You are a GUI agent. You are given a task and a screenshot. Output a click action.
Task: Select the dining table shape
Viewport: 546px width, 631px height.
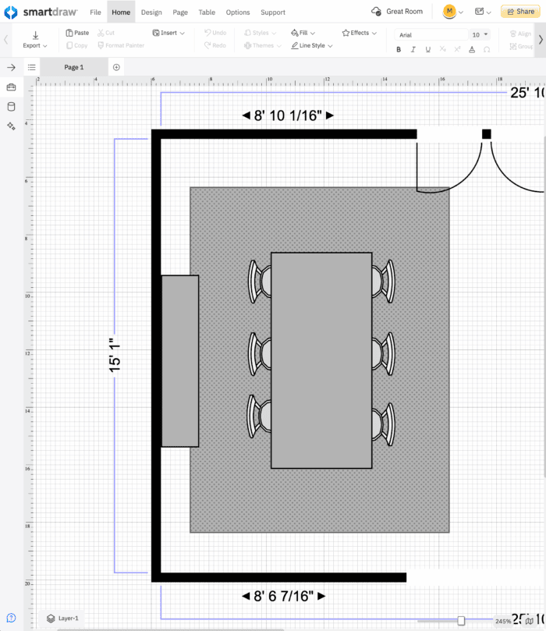click(321, 360)
